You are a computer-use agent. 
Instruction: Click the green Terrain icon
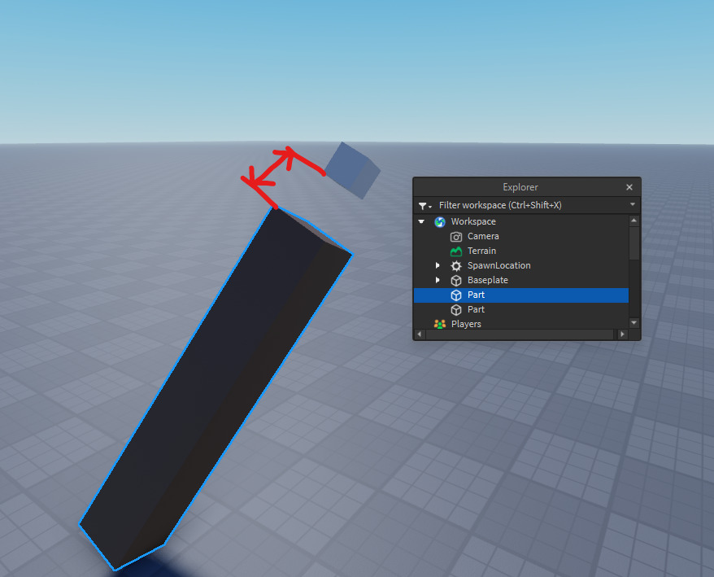coord(456,251)
